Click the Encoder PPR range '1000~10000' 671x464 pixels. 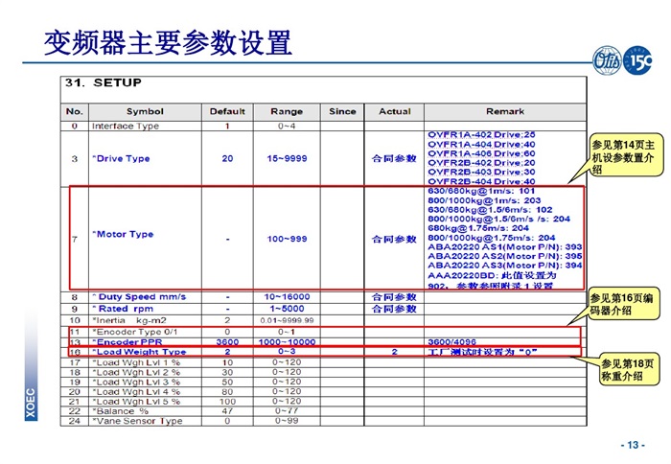click(x=287, y=342)
